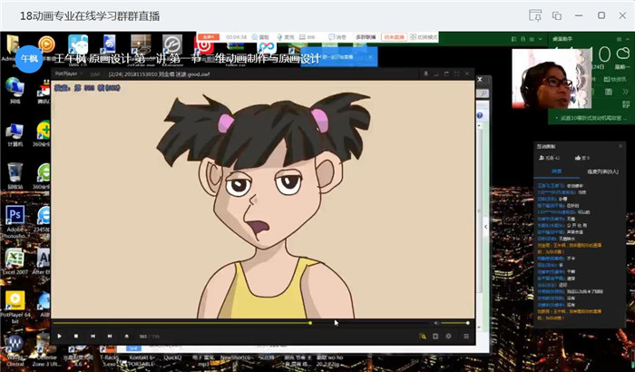Click the background window's side panel arrow
This screenshot has height=372, width=635.
click(486, 227)
